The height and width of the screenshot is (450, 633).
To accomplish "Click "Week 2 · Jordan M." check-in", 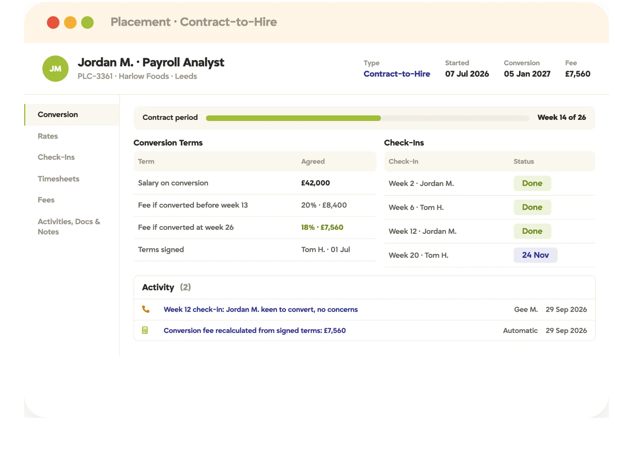I will [421, 183].
